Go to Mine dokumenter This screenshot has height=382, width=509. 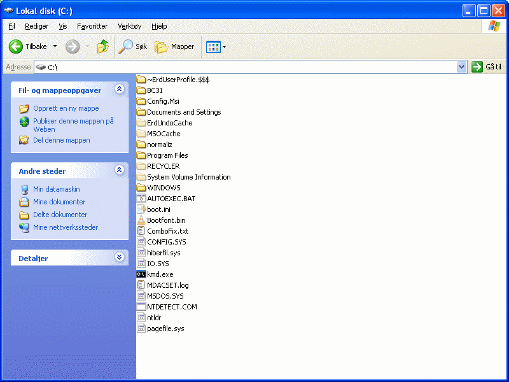(x=59, y=202)
